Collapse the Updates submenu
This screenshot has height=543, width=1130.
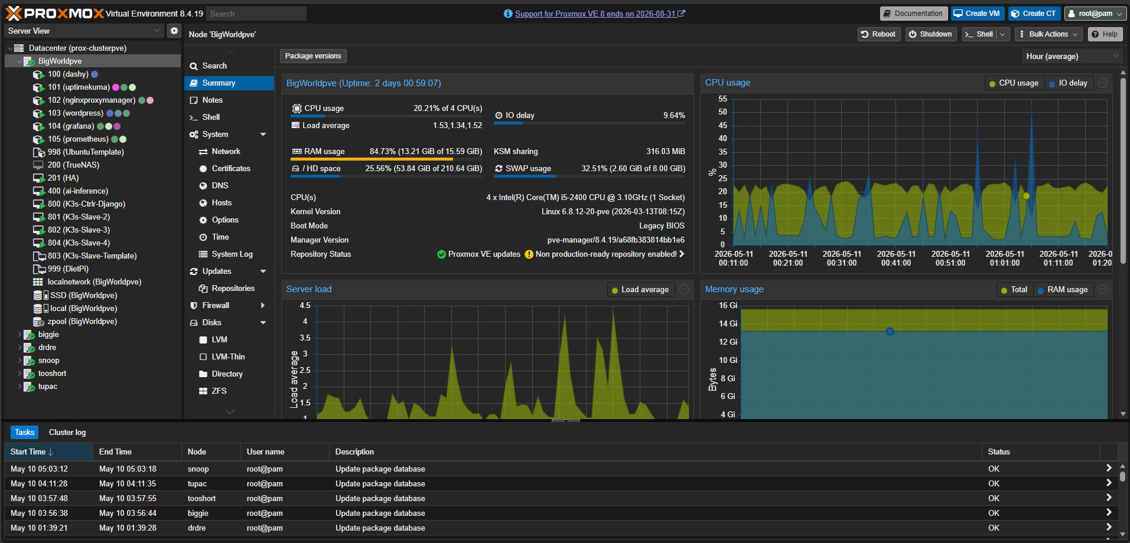[263, 271]
